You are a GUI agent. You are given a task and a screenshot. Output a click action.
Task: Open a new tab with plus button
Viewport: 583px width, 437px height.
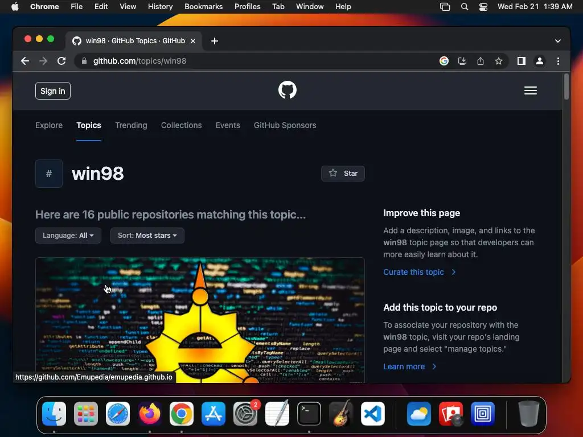pyautogui.click(x=215, y=41)
